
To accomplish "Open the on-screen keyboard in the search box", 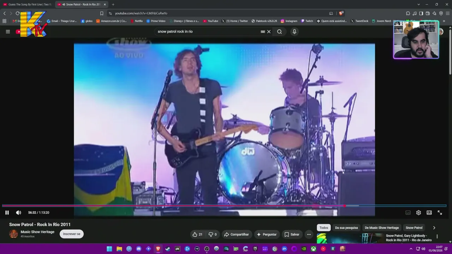I will click(263, 31).
